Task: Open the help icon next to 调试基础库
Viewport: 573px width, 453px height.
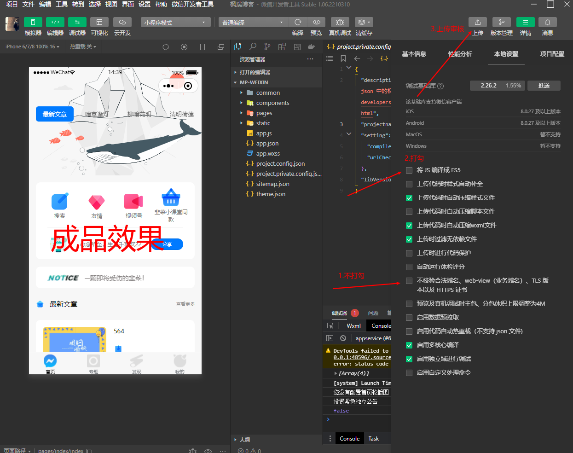Action: coord(440,86)
